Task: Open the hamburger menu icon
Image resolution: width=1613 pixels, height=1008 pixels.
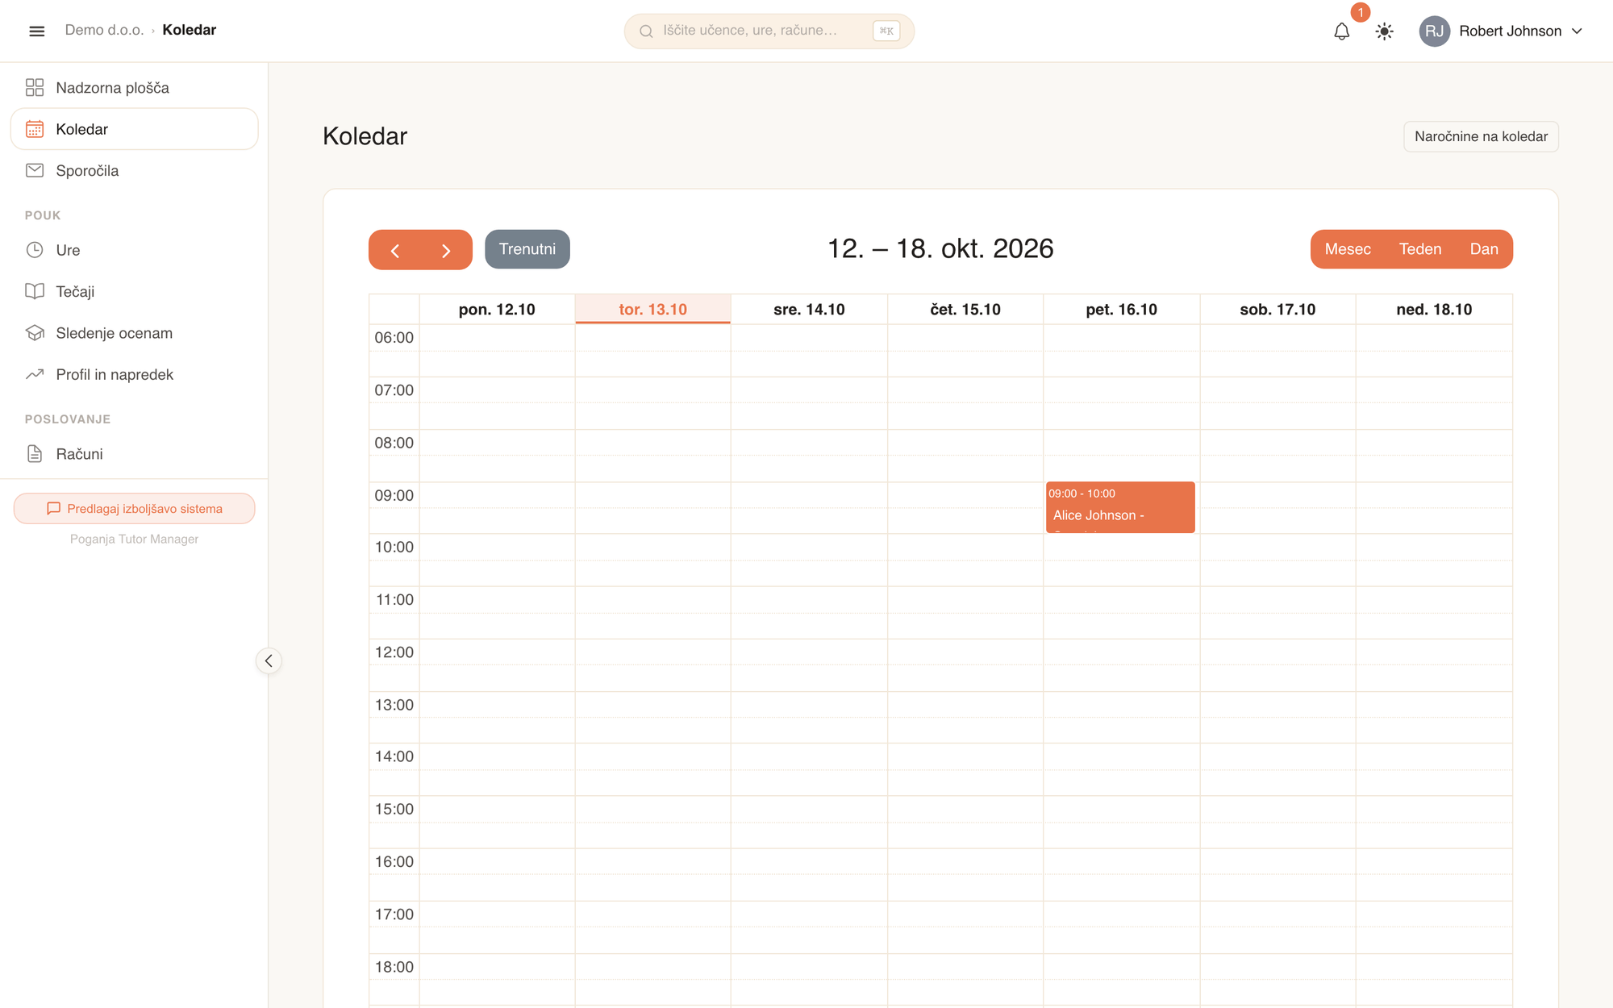Action: click(x=36, y=31)
